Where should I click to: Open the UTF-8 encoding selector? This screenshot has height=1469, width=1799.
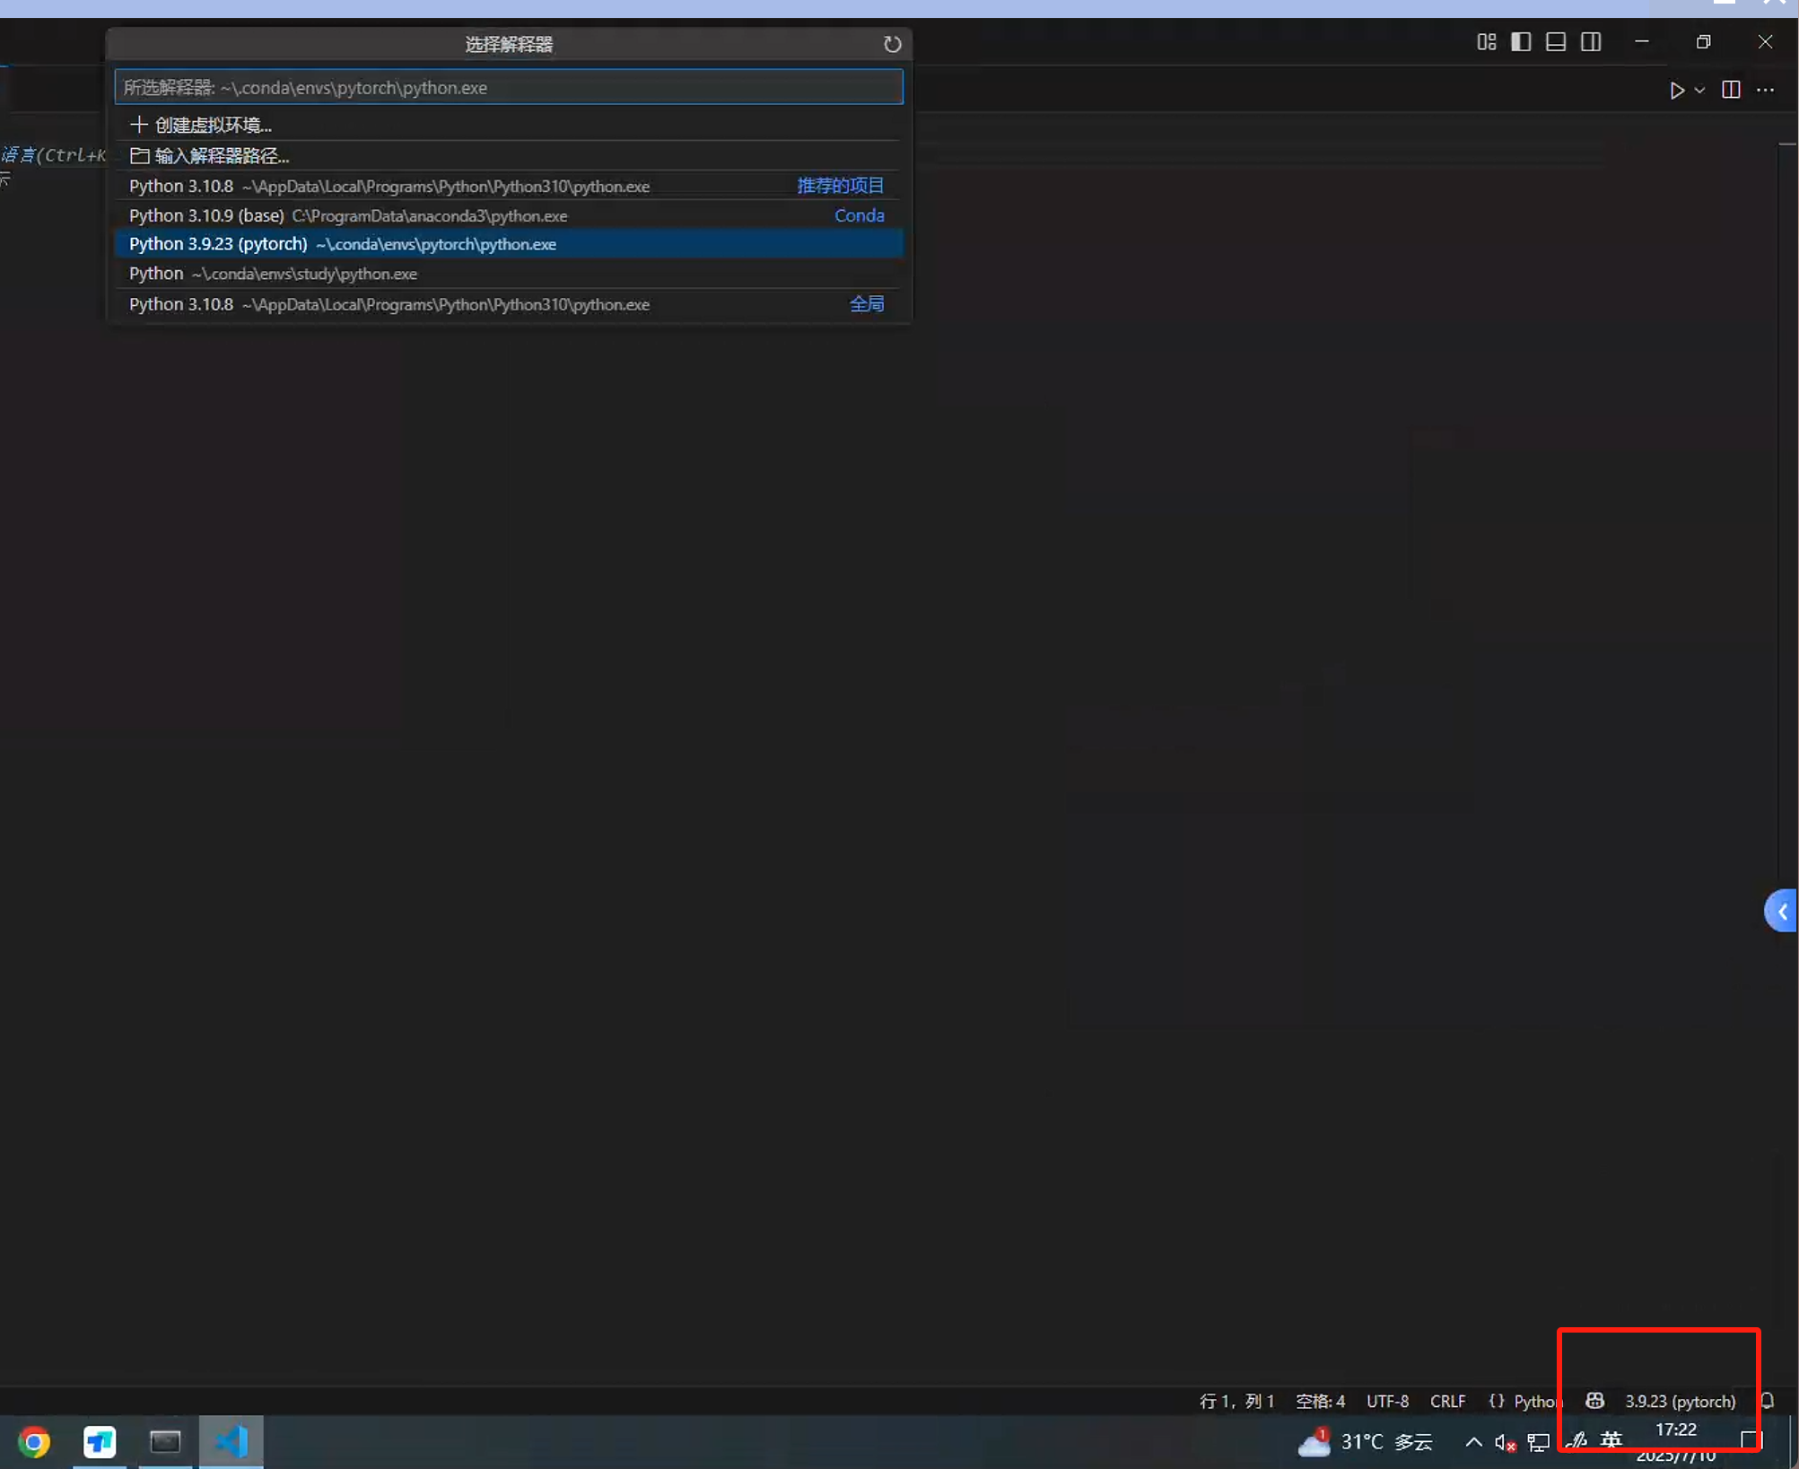pos(1387,1401)
